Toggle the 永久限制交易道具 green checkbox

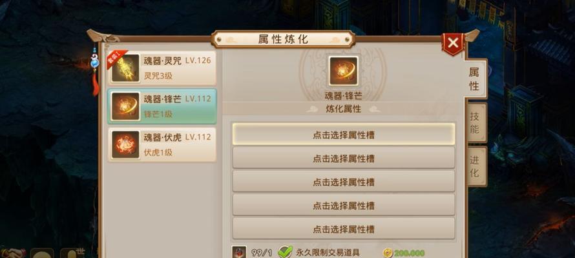(x=285, y=252)
